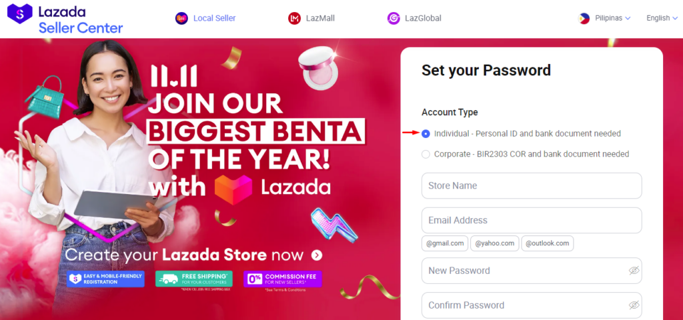The image size is (683, 320).
Task: Click the Free Shipping truck badge
Action: 194,279
